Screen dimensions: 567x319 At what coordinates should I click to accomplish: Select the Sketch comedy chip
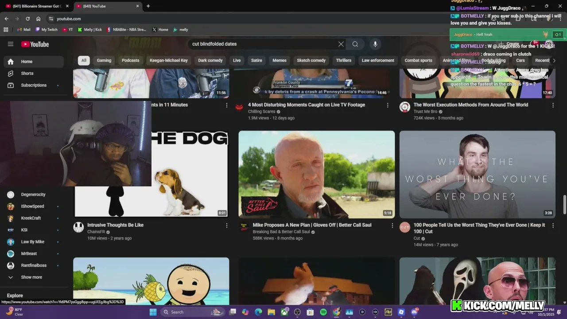click(x=311, y=60)
